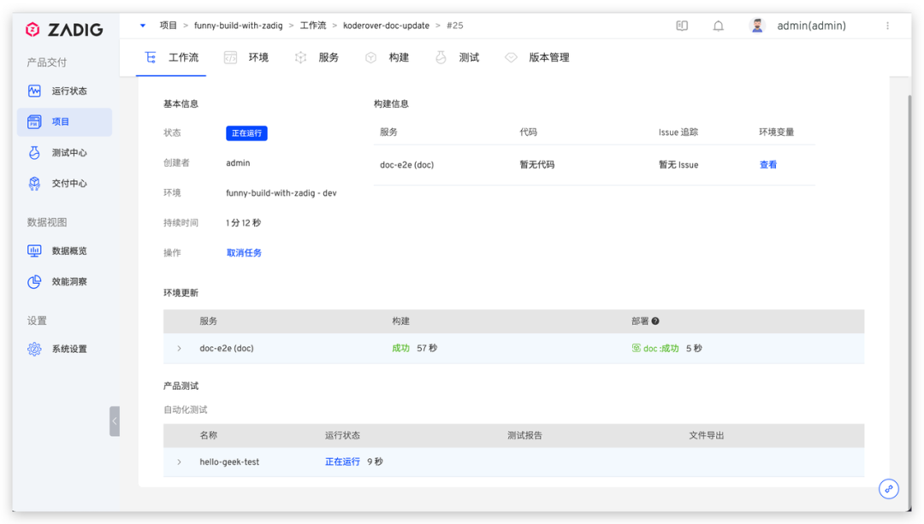
Task: Switch to the 构建 tab
Action: tap(387, 57)
